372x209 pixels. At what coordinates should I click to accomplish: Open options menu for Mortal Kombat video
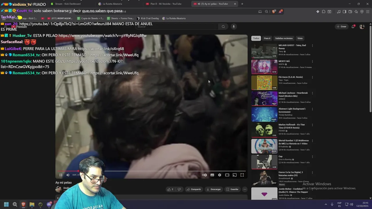(x=312, y=141)
